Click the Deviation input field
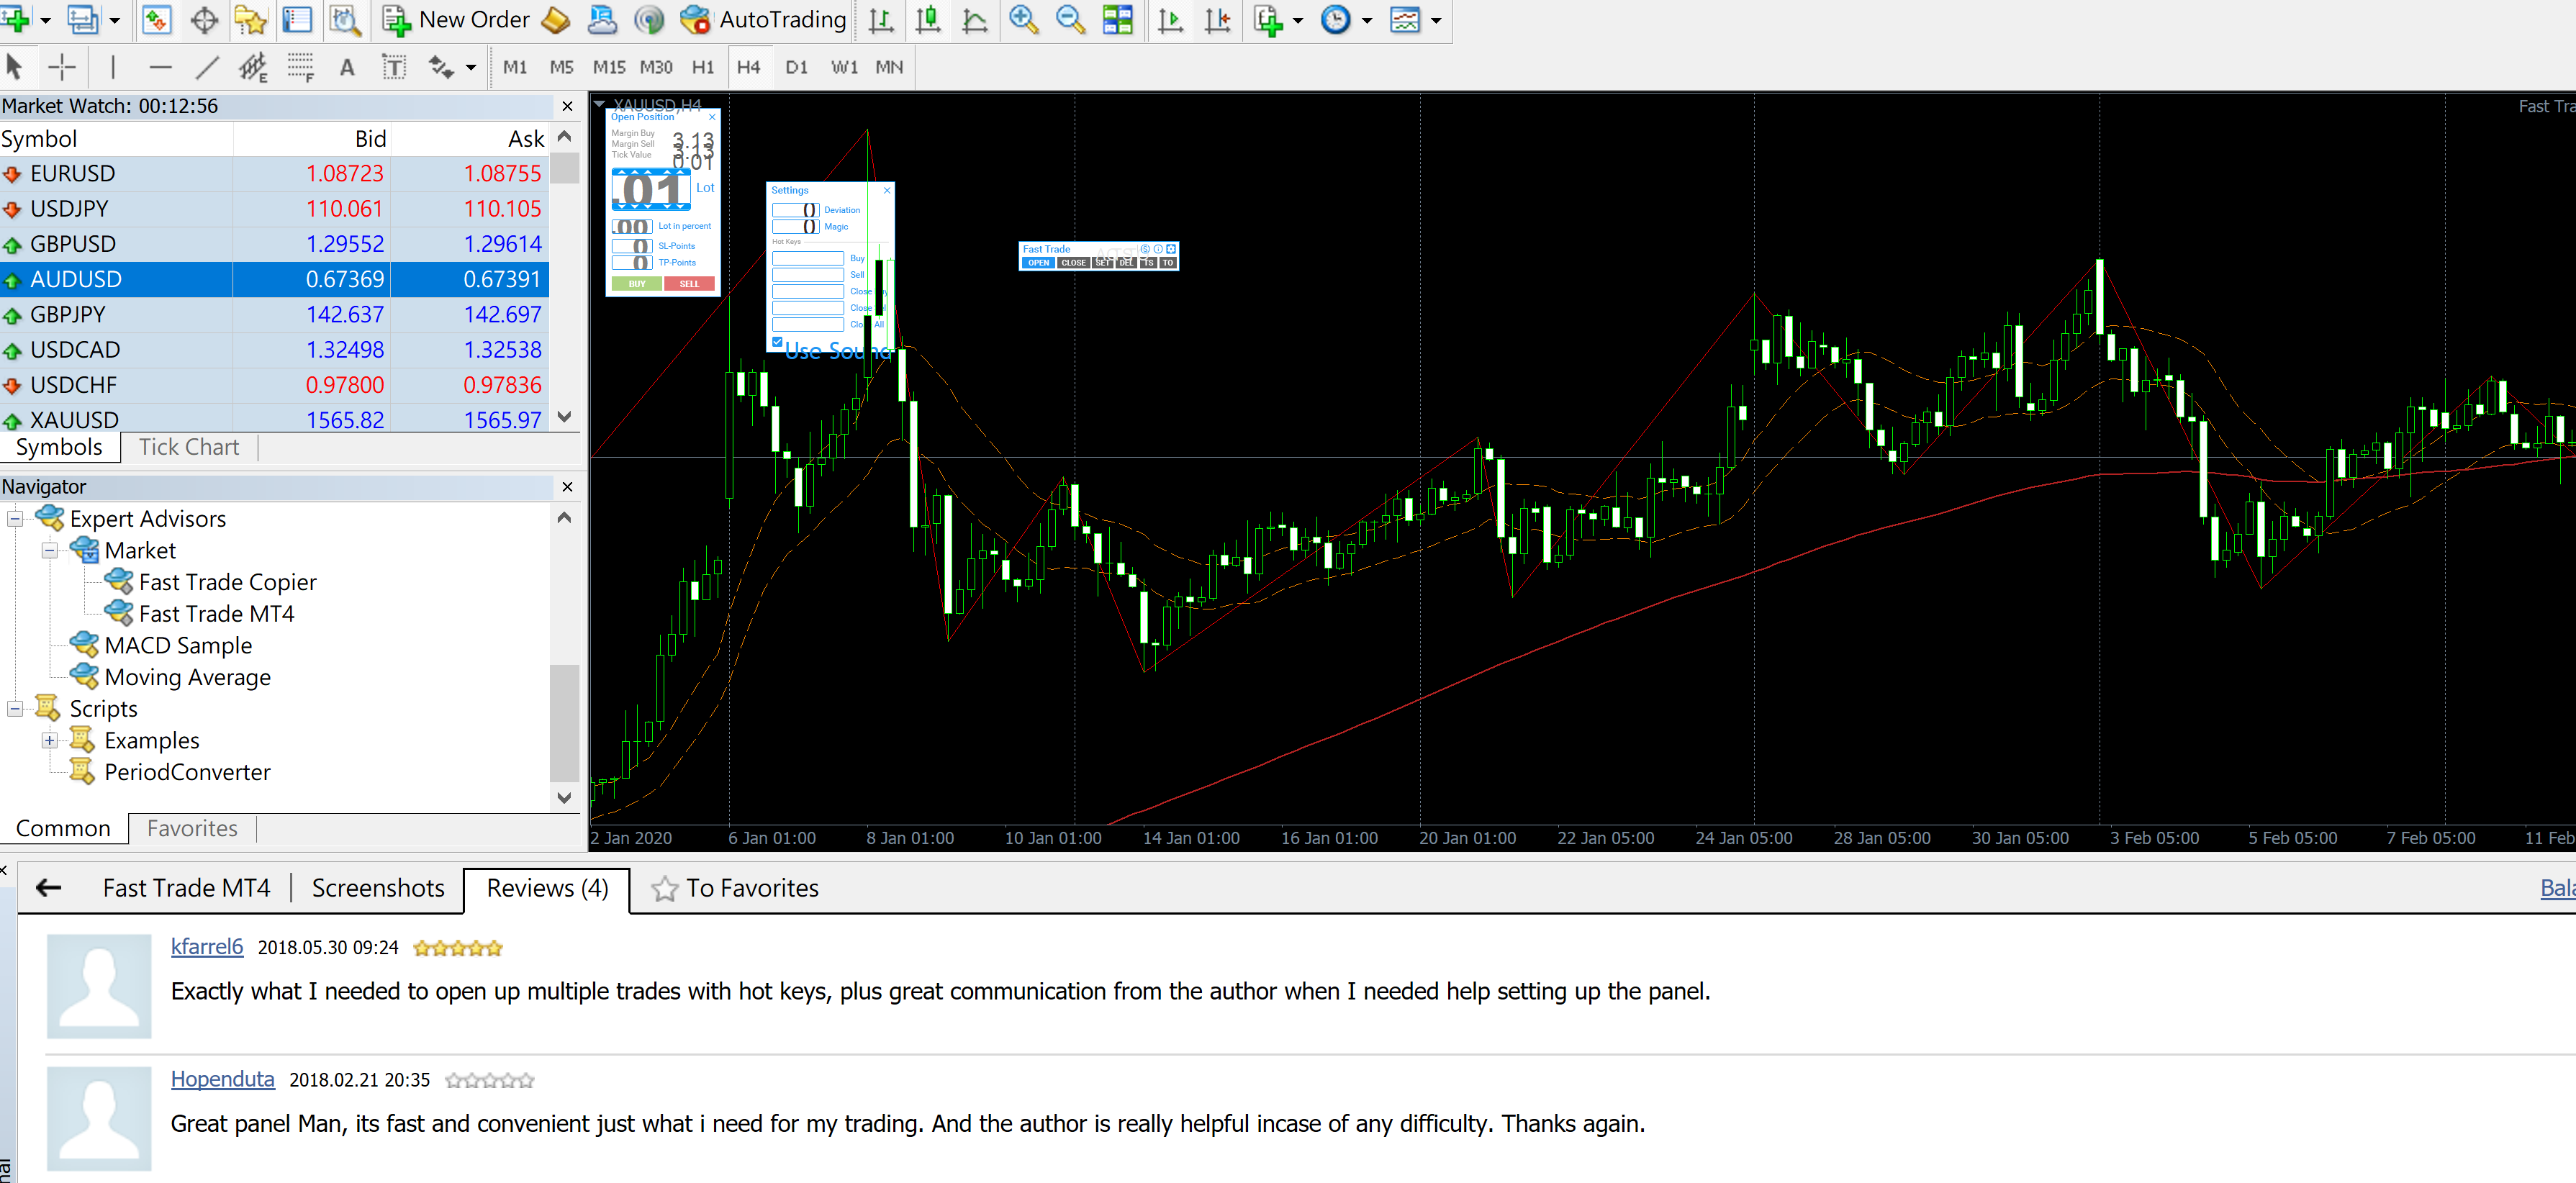This screenshot has width=2576, height=1183. (x=795, y=210)
